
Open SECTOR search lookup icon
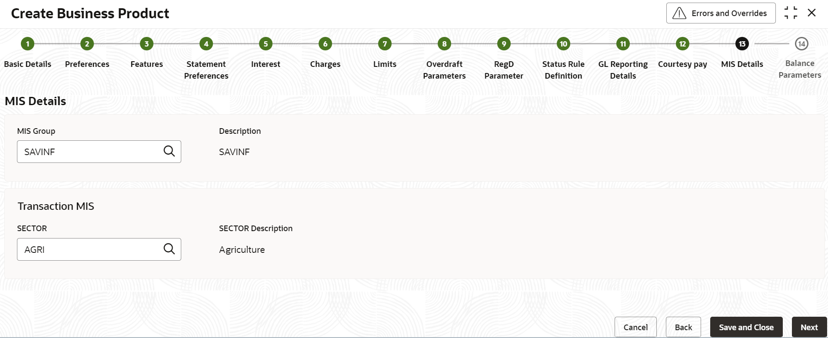(x=169, y=249)
